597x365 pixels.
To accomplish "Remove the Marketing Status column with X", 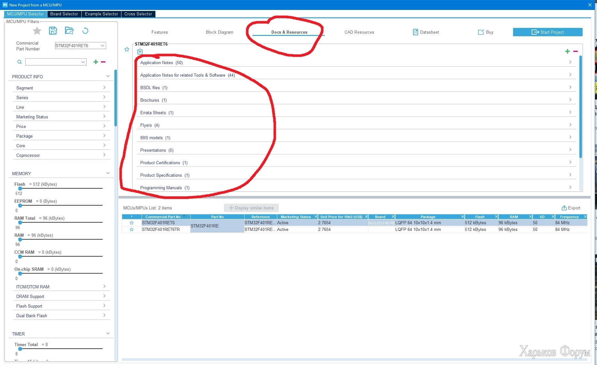I will pos(316,217).
